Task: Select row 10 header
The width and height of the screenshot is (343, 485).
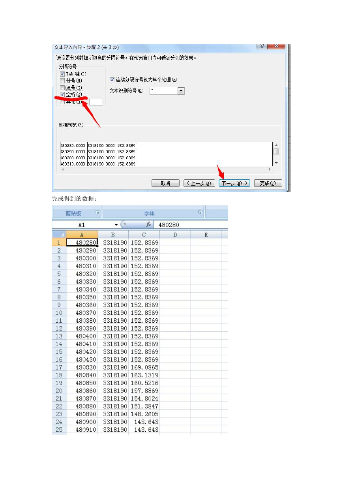Action: 59,313
